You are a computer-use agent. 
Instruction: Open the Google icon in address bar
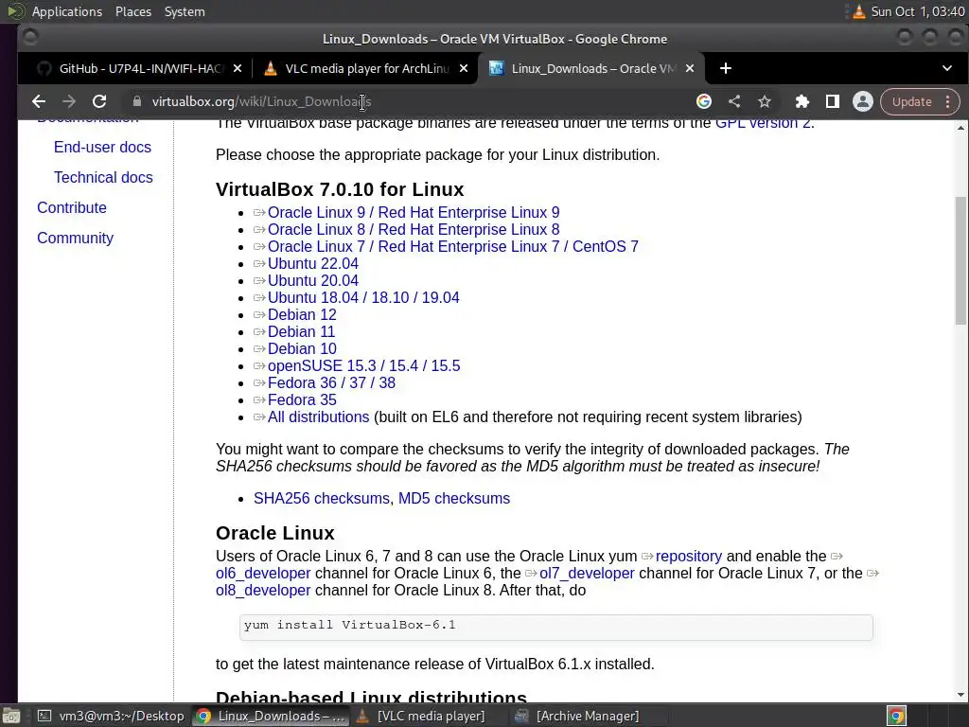coord(704,101)
